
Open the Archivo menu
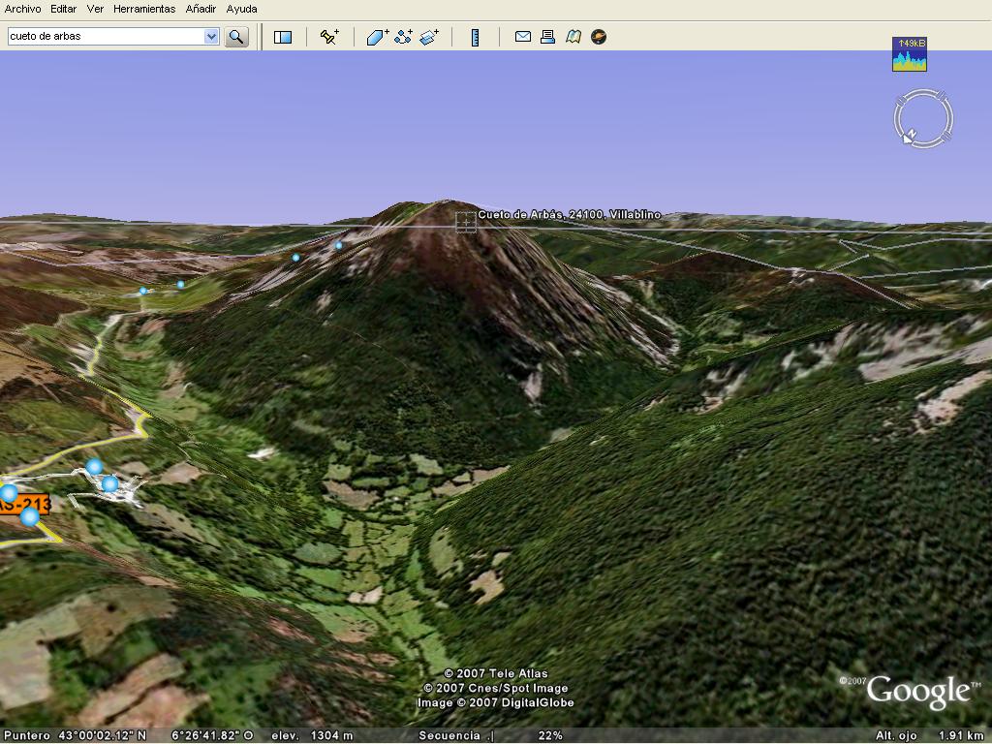pyautogui.click(x=22, y=9)
